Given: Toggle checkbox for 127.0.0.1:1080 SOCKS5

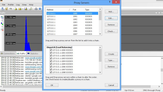Looking at the screenshot, I should pos(51,50).
